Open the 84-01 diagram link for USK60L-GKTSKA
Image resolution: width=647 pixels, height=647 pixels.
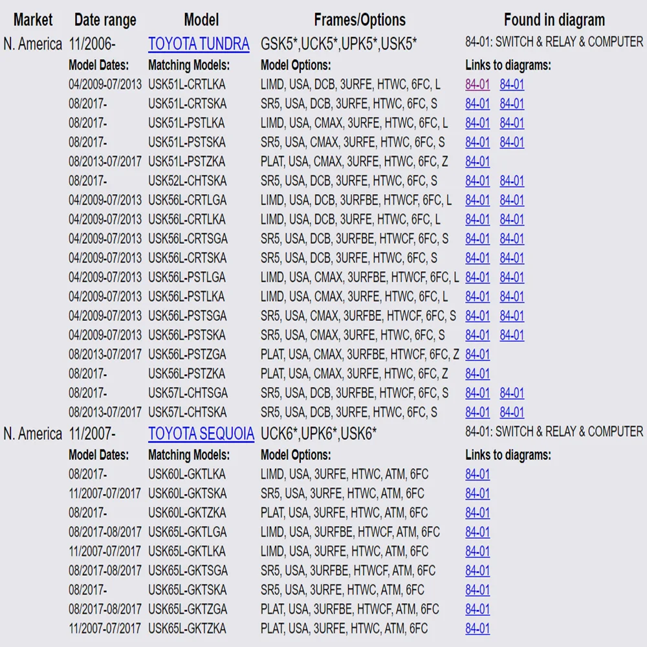(x=477, y=494)
